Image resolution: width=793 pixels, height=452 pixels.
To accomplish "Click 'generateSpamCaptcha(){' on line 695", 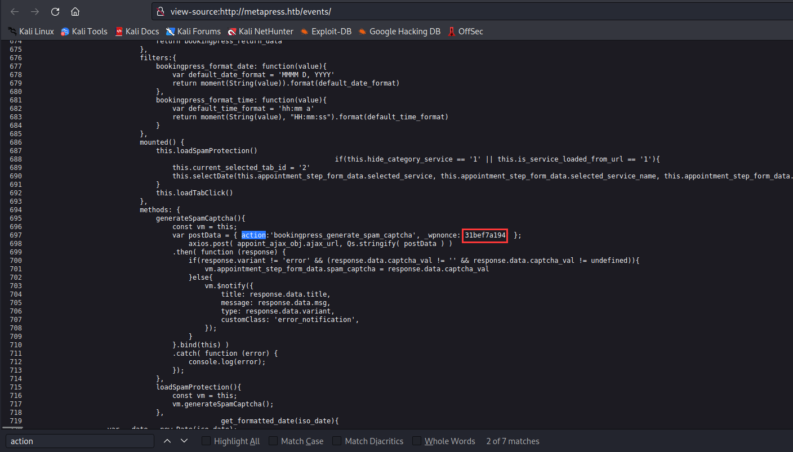I will coord(201,218).
